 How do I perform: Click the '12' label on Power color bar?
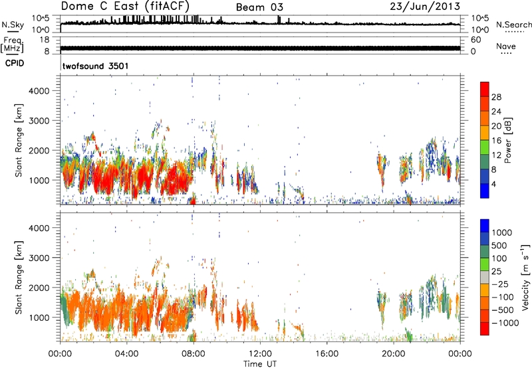coord(496,155)
